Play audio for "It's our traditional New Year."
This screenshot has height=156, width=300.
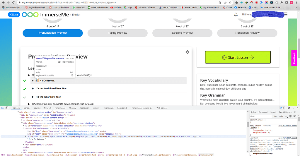click(x=33, y=88)
